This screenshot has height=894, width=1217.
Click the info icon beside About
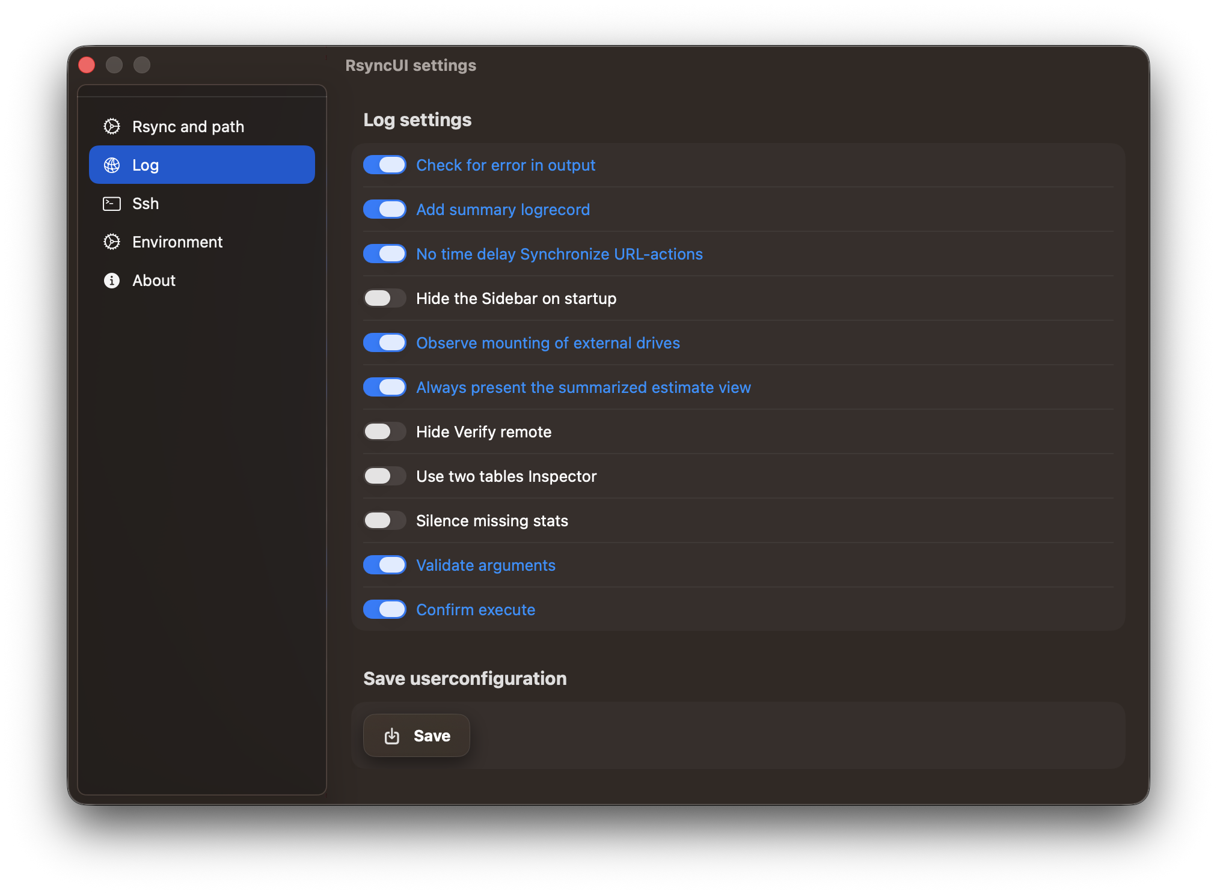coord(112,281)
